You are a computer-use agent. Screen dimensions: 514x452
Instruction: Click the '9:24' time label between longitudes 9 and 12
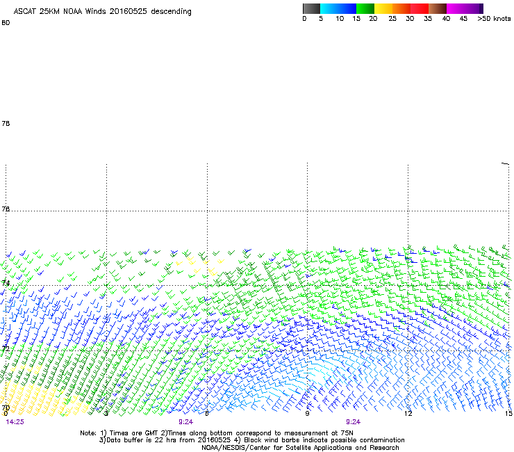(353, 422)
